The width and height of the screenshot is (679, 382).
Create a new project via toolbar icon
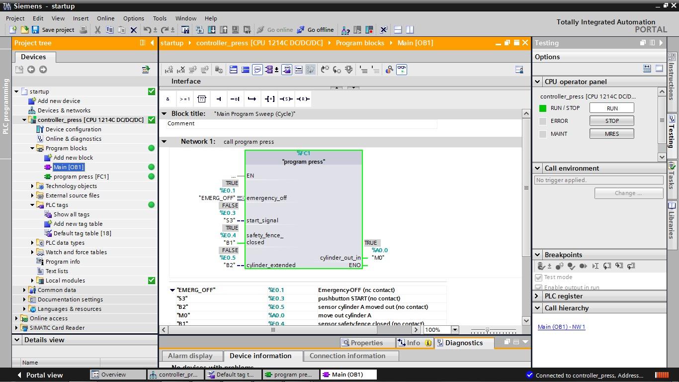[x=13, y=30]
